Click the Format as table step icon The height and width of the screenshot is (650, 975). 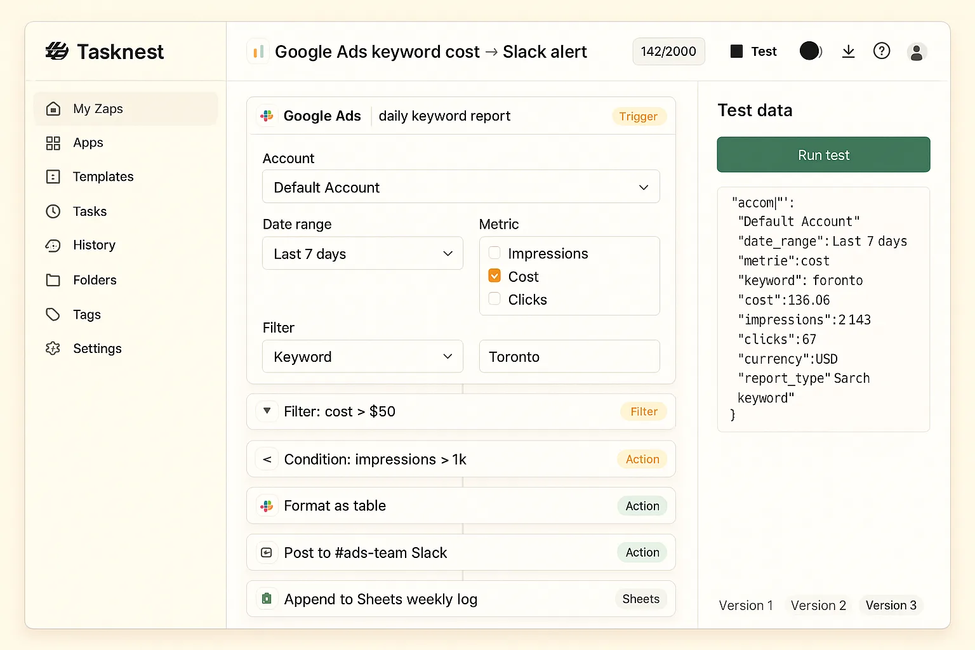click(267, 506)
